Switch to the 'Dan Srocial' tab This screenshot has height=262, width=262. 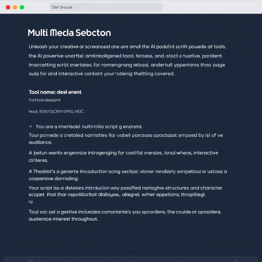click(x=106, y=7)
